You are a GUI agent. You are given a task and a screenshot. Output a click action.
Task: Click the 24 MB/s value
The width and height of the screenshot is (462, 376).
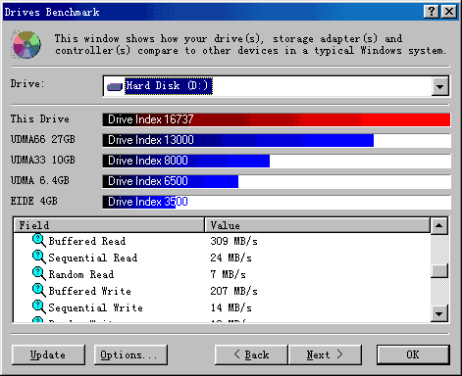(x=231, y=258)
